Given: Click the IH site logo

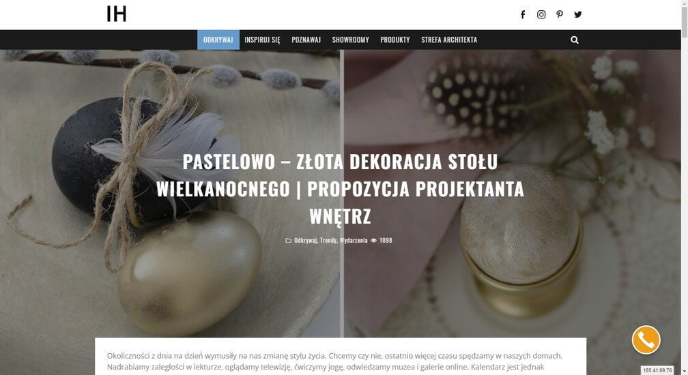Looking at the screenshot, I should [x=116, y=14].
